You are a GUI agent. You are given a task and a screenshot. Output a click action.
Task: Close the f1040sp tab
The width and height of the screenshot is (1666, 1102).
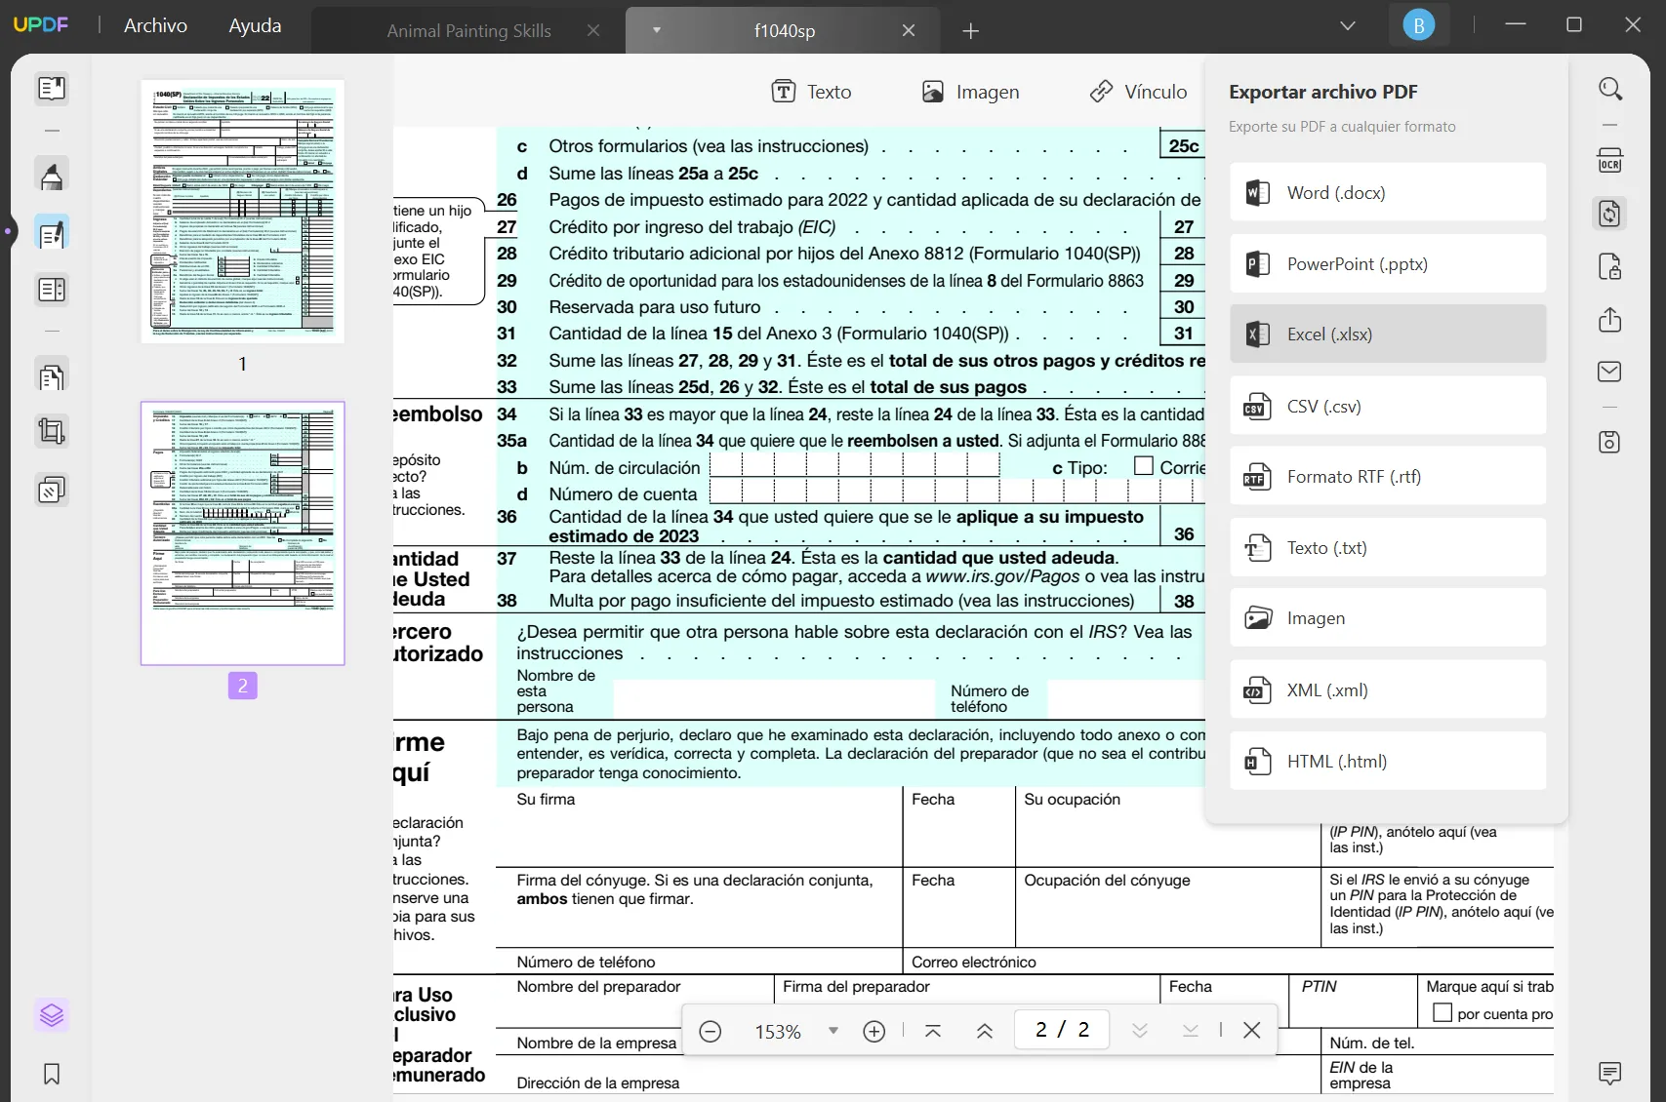(x=909, y=31)
